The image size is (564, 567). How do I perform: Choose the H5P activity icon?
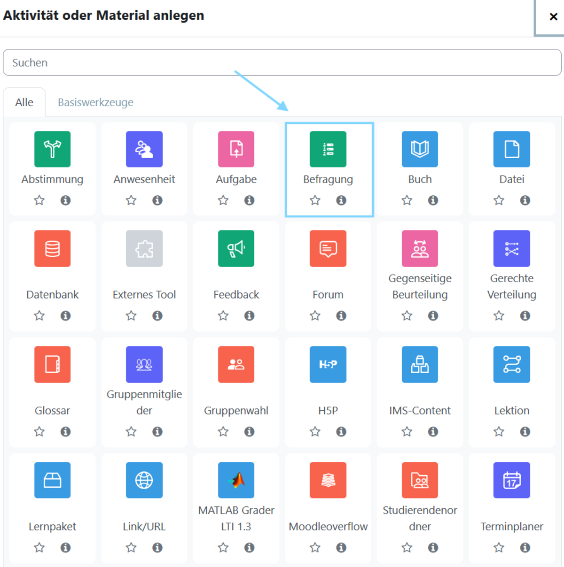pos(328,364)
